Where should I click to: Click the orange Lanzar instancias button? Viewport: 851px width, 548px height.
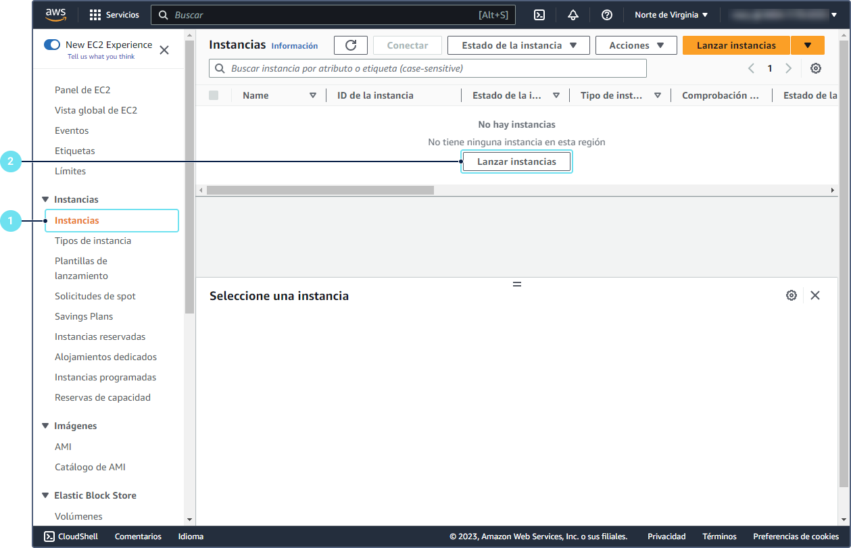tap(736, 45)
